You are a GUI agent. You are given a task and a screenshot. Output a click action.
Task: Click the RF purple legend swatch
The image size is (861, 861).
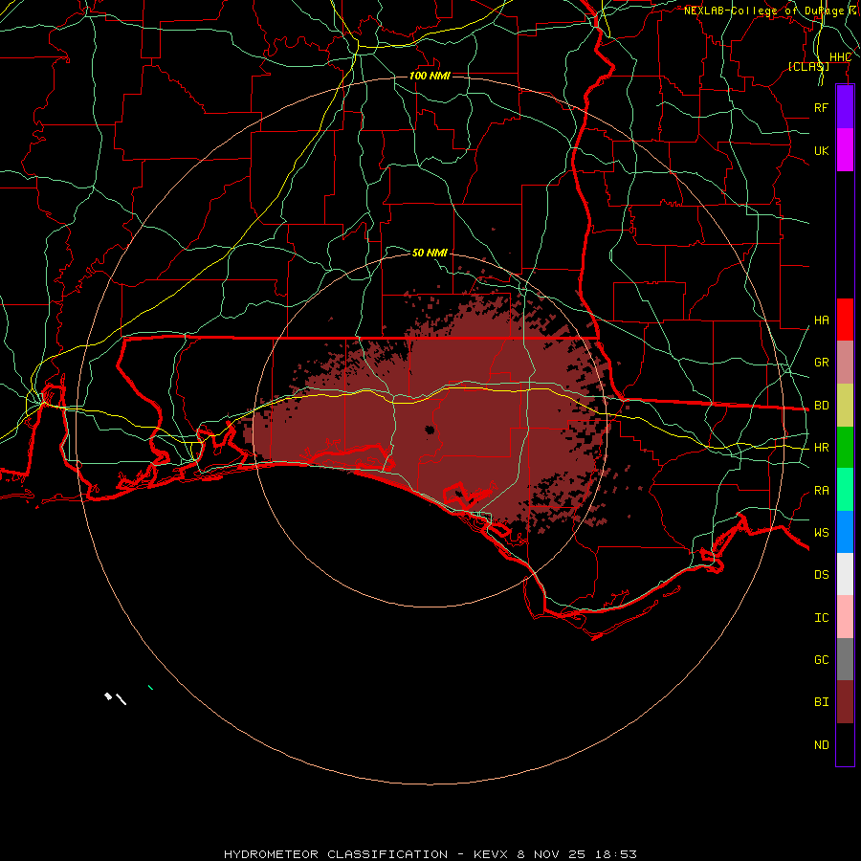coord(845,107)
